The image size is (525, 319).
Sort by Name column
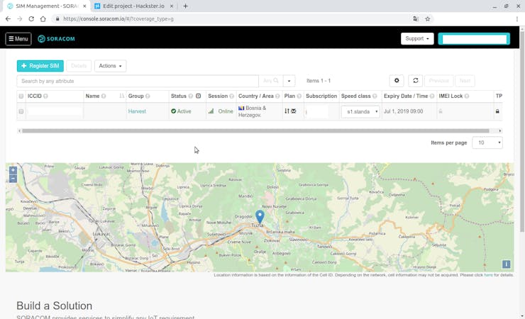[121, 96]
